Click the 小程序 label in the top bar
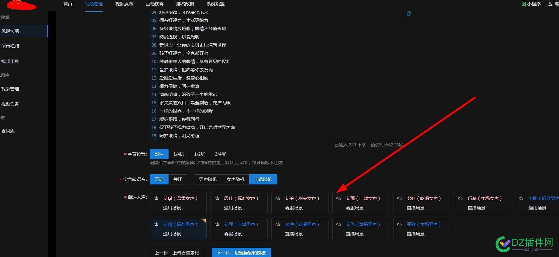Viewport: 559px width, 257px height. (534, 4)
